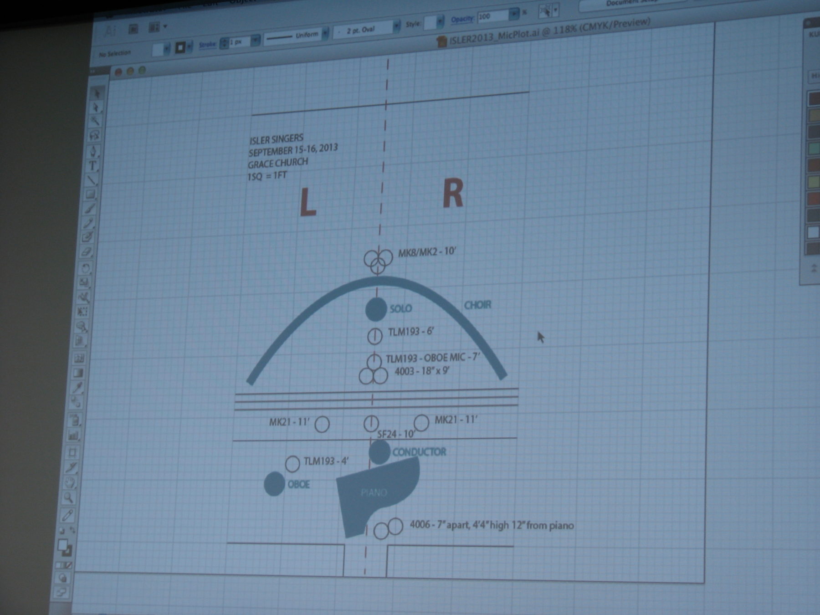Viewport: 820px width, 615px height.
Task: Select the Selection (black arrow) tool
Action: coord(96,93)
